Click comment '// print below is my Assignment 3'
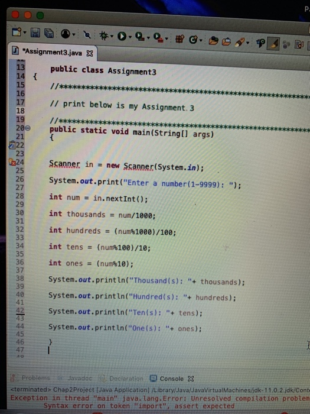310x414 pixels. click(122, 106)
